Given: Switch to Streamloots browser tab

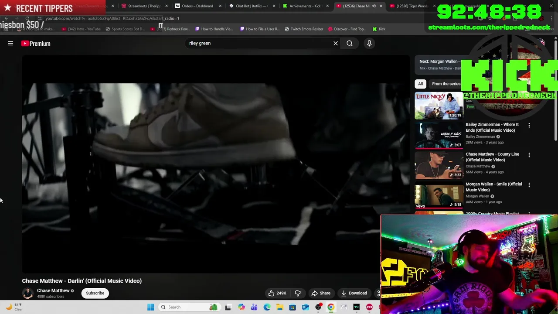Looking at the screenshot, I should click(x=141, y=6).
